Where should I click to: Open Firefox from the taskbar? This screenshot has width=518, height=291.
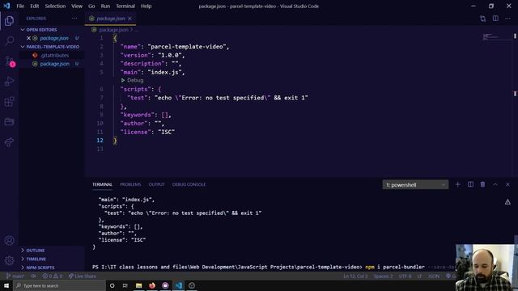coord(152,285)
